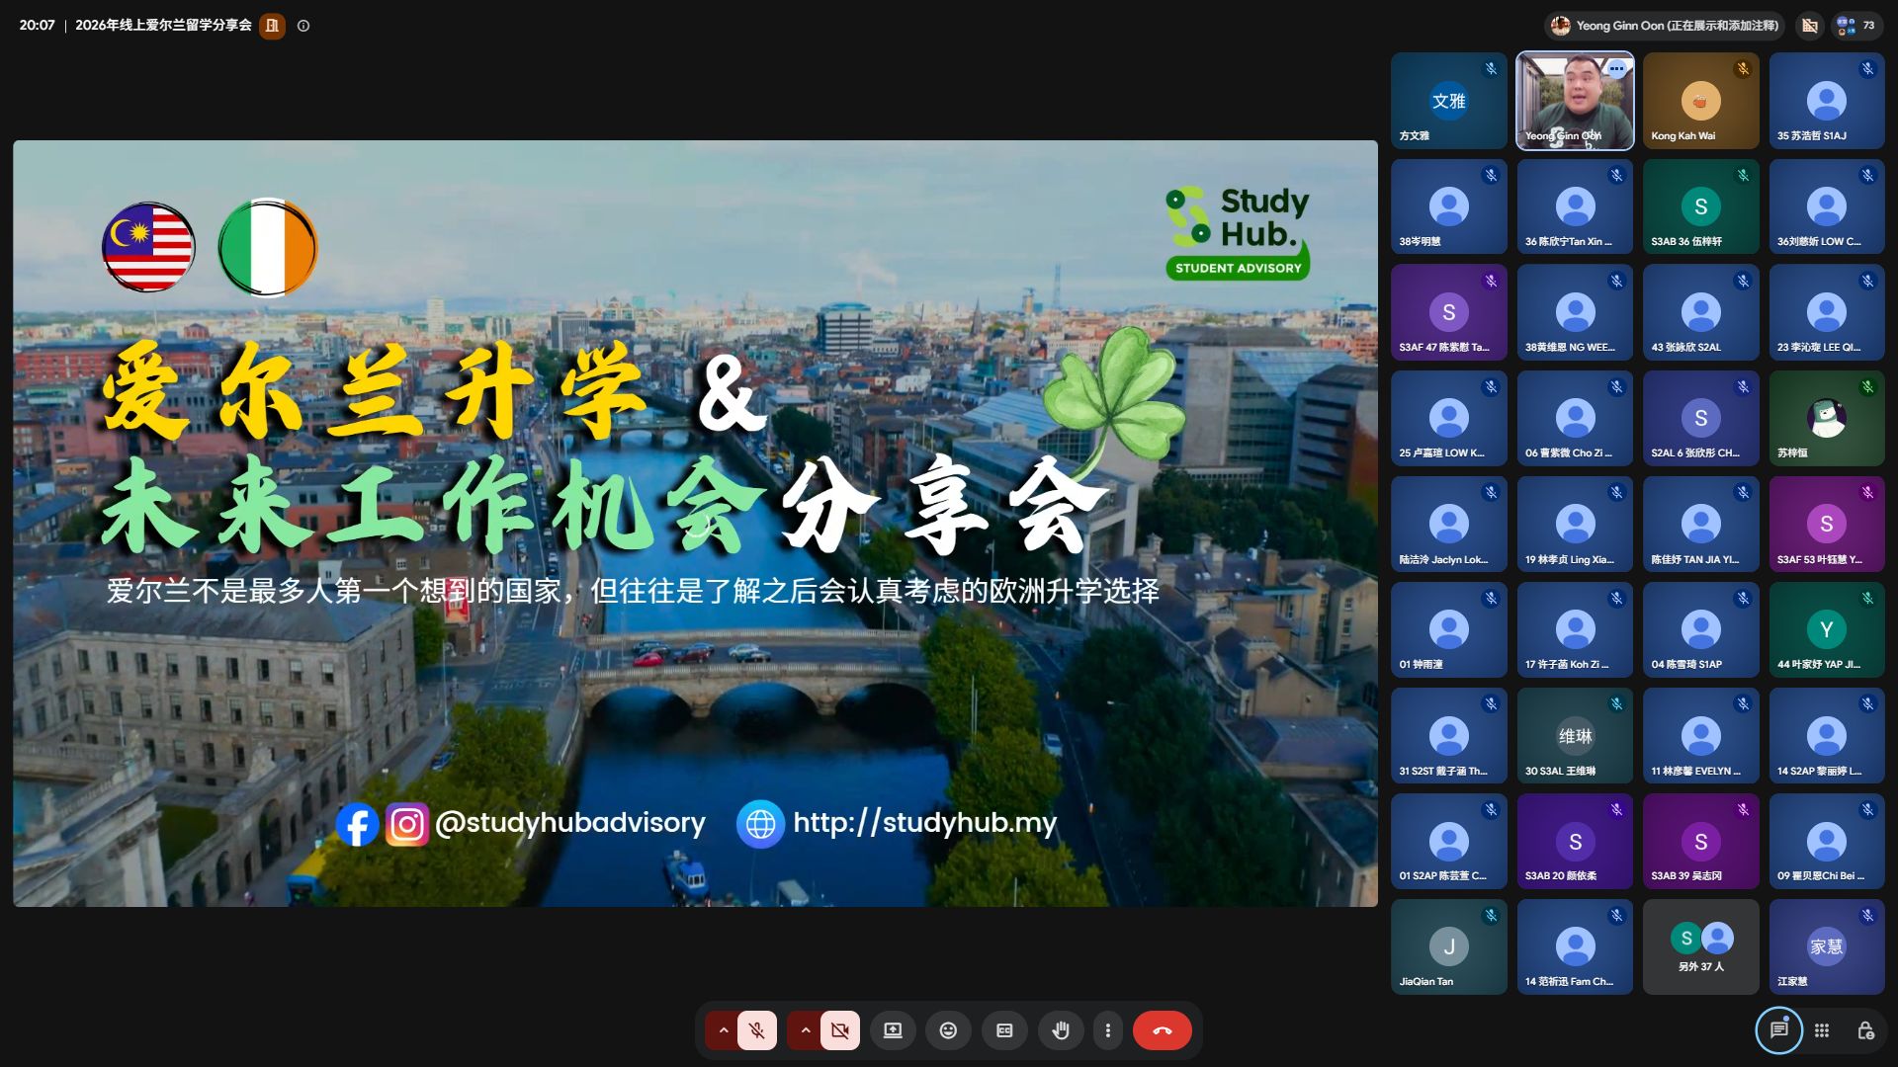Image resolution: width=1898 pixels, height=1067 pixels.
Task: Open more options three-dot menu
Action: (x=1108, y=1030)
